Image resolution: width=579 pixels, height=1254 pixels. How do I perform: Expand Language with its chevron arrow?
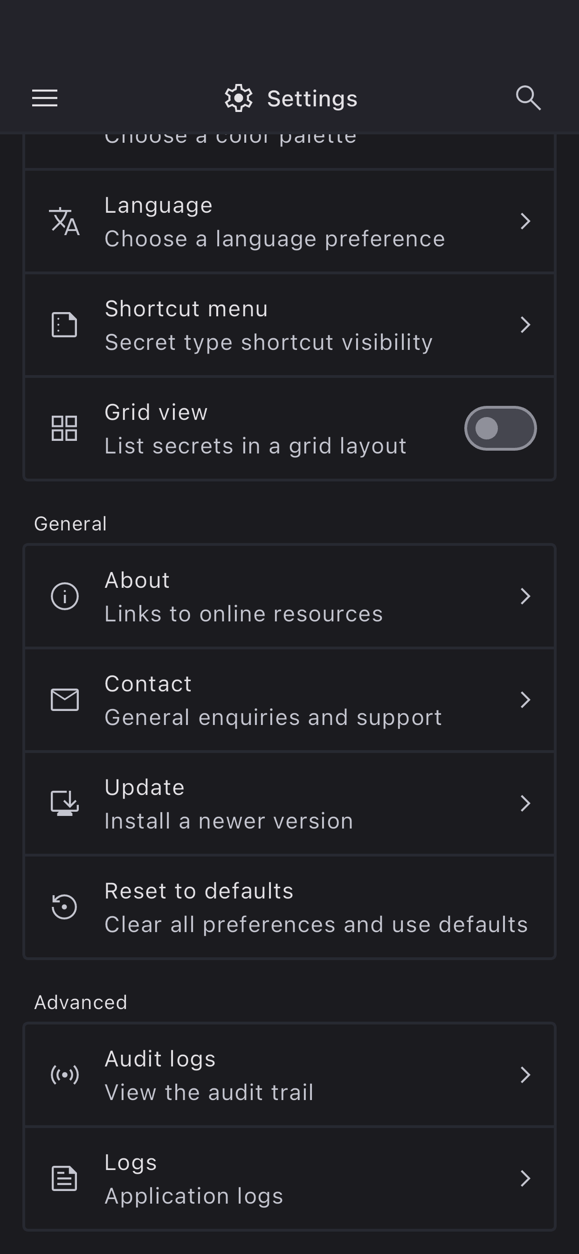(525, 222)
